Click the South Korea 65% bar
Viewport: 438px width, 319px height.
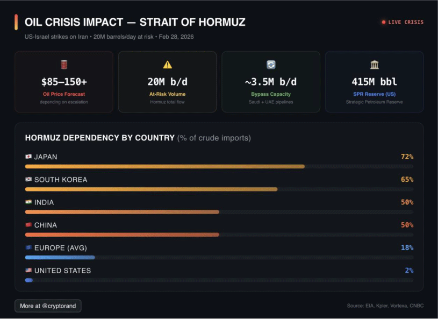tap(151, 189)
